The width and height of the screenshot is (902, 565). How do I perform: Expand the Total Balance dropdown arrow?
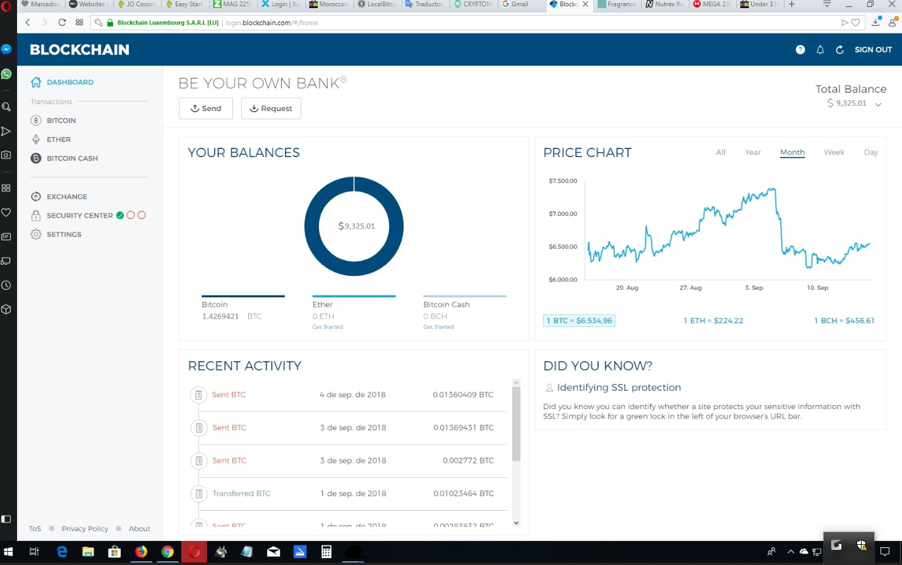878,105
